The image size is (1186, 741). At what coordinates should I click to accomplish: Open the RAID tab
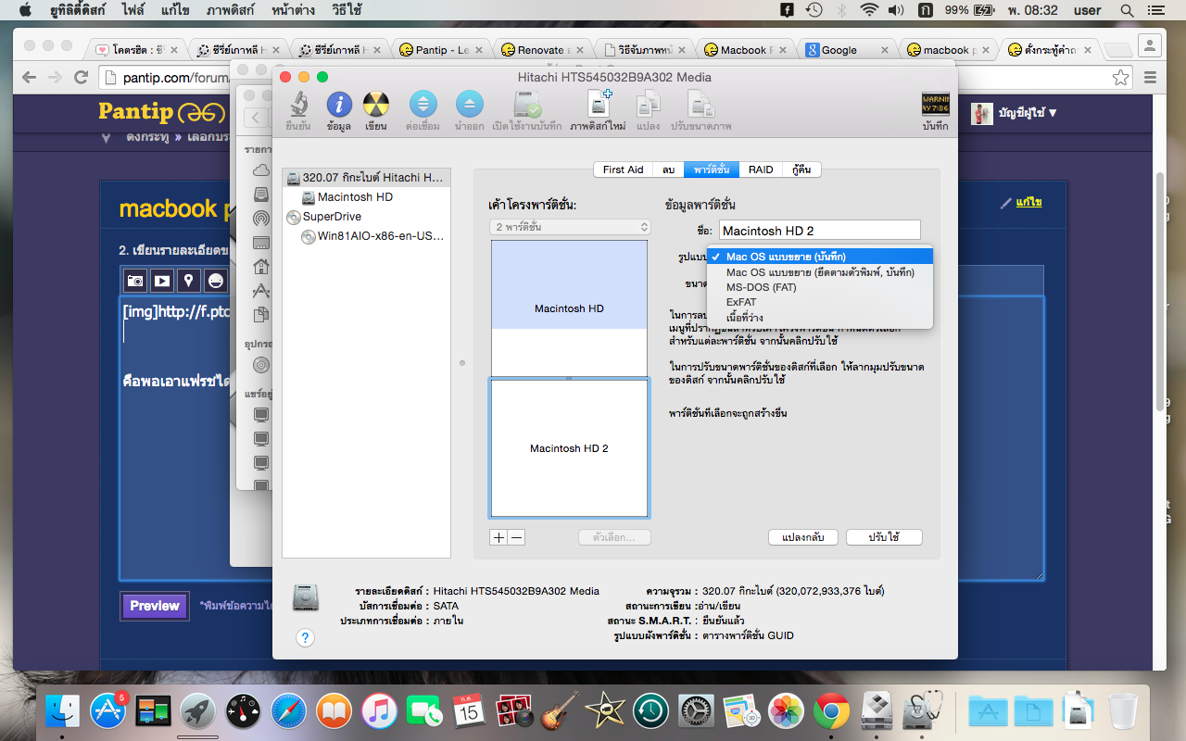(x=761, y=170)
